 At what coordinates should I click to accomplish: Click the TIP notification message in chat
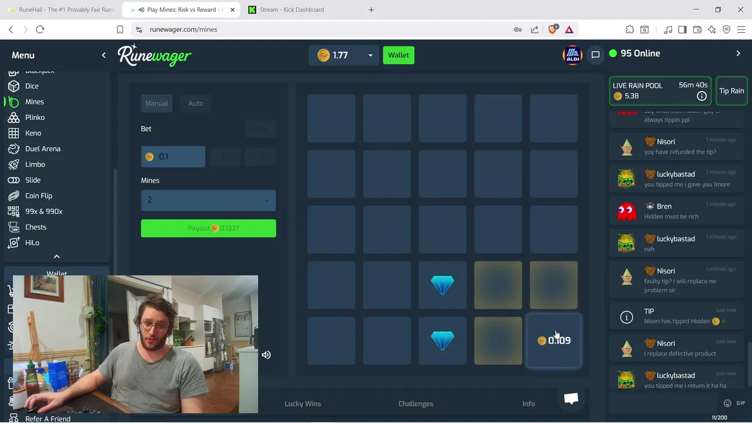coord(677,317)
